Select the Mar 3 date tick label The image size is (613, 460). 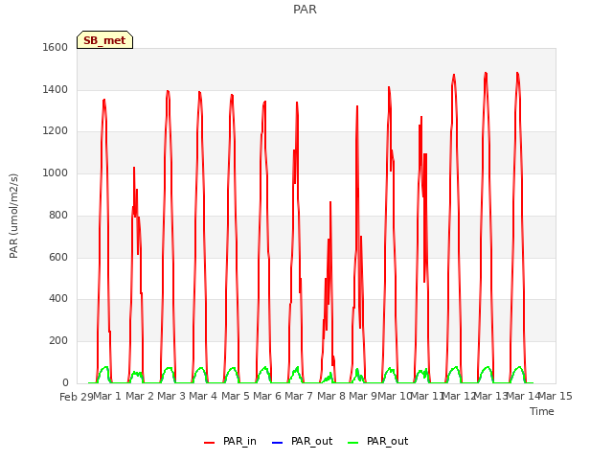coord(171,396)
